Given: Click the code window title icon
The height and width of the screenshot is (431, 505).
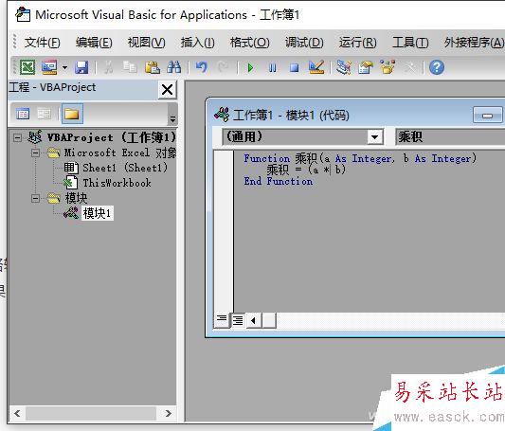Looking at the screenshot, I should click(x=222, y=115).
